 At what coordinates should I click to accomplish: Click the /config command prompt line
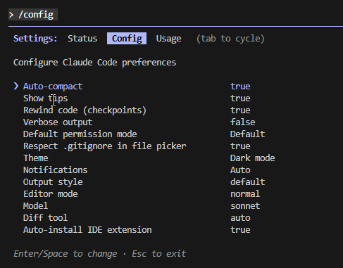pyautogui.click(x=33, y=15)
